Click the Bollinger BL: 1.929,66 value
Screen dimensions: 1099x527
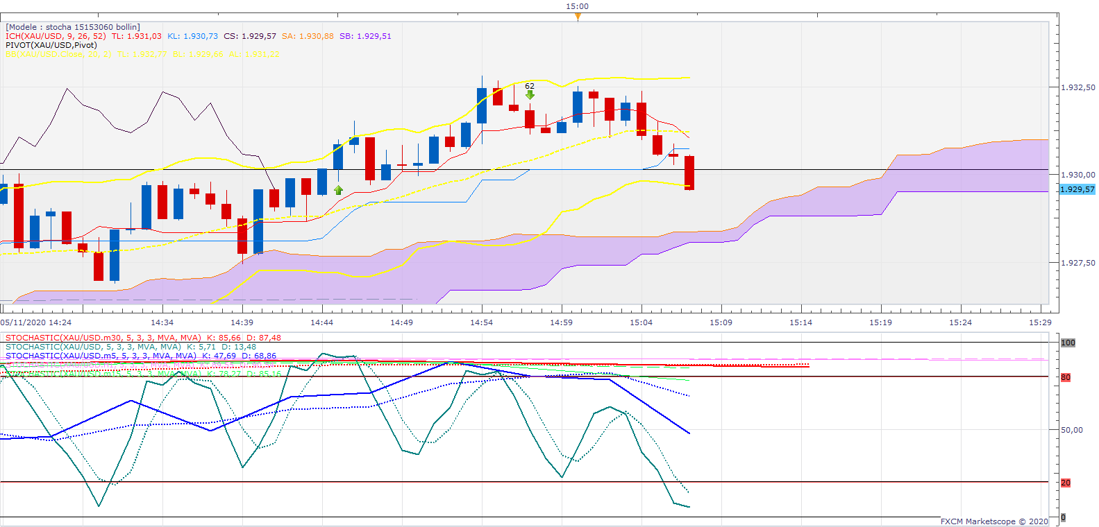pos(198,54)
